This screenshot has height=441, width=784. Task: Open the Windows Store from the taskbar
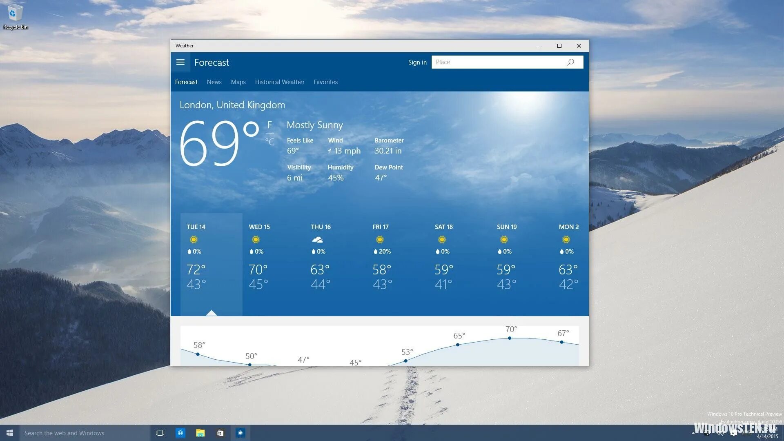(x=220, y=433)
